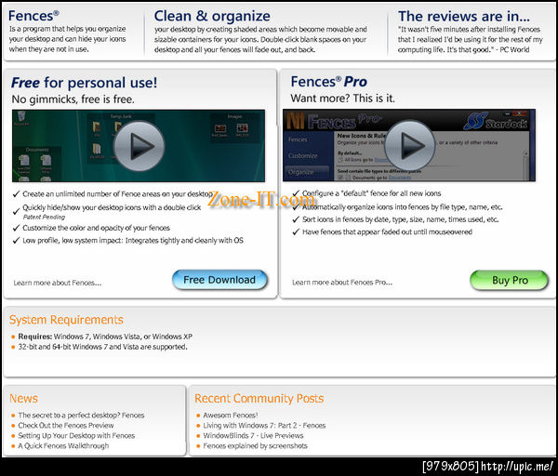Screen dimensions: 558x476
Task: Click the 'Free for personal use!' heading
Action: pos(84,83)
